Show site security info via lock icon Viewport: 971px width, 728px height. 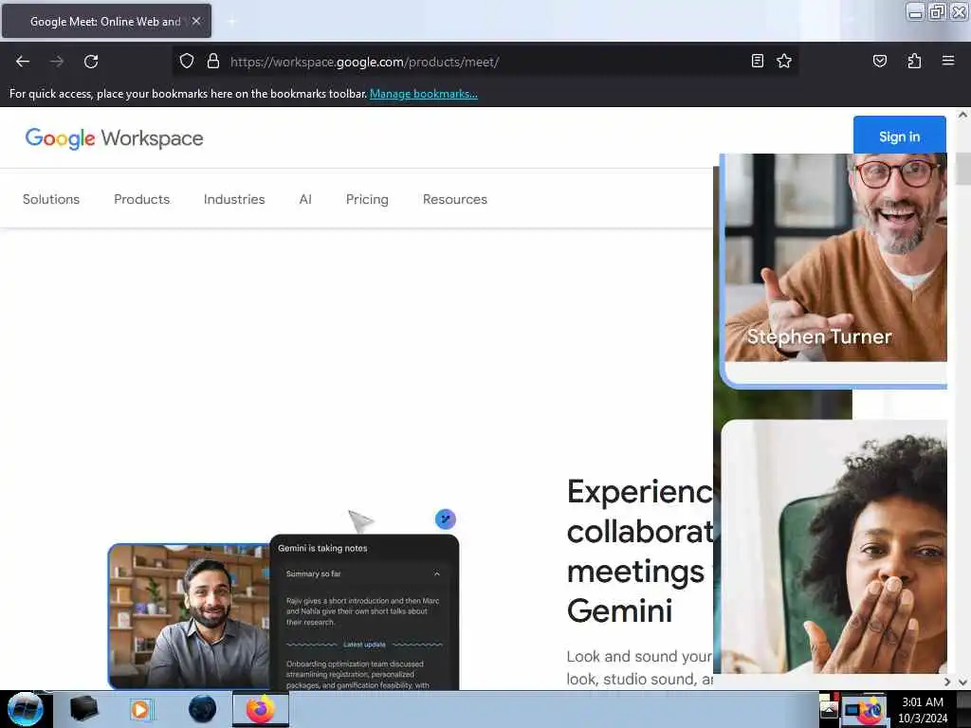pos(213,61)
